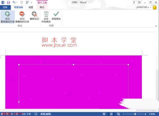Click the Redo (repeat) icon
159x116 pixels.
click(x=22, y=2)
